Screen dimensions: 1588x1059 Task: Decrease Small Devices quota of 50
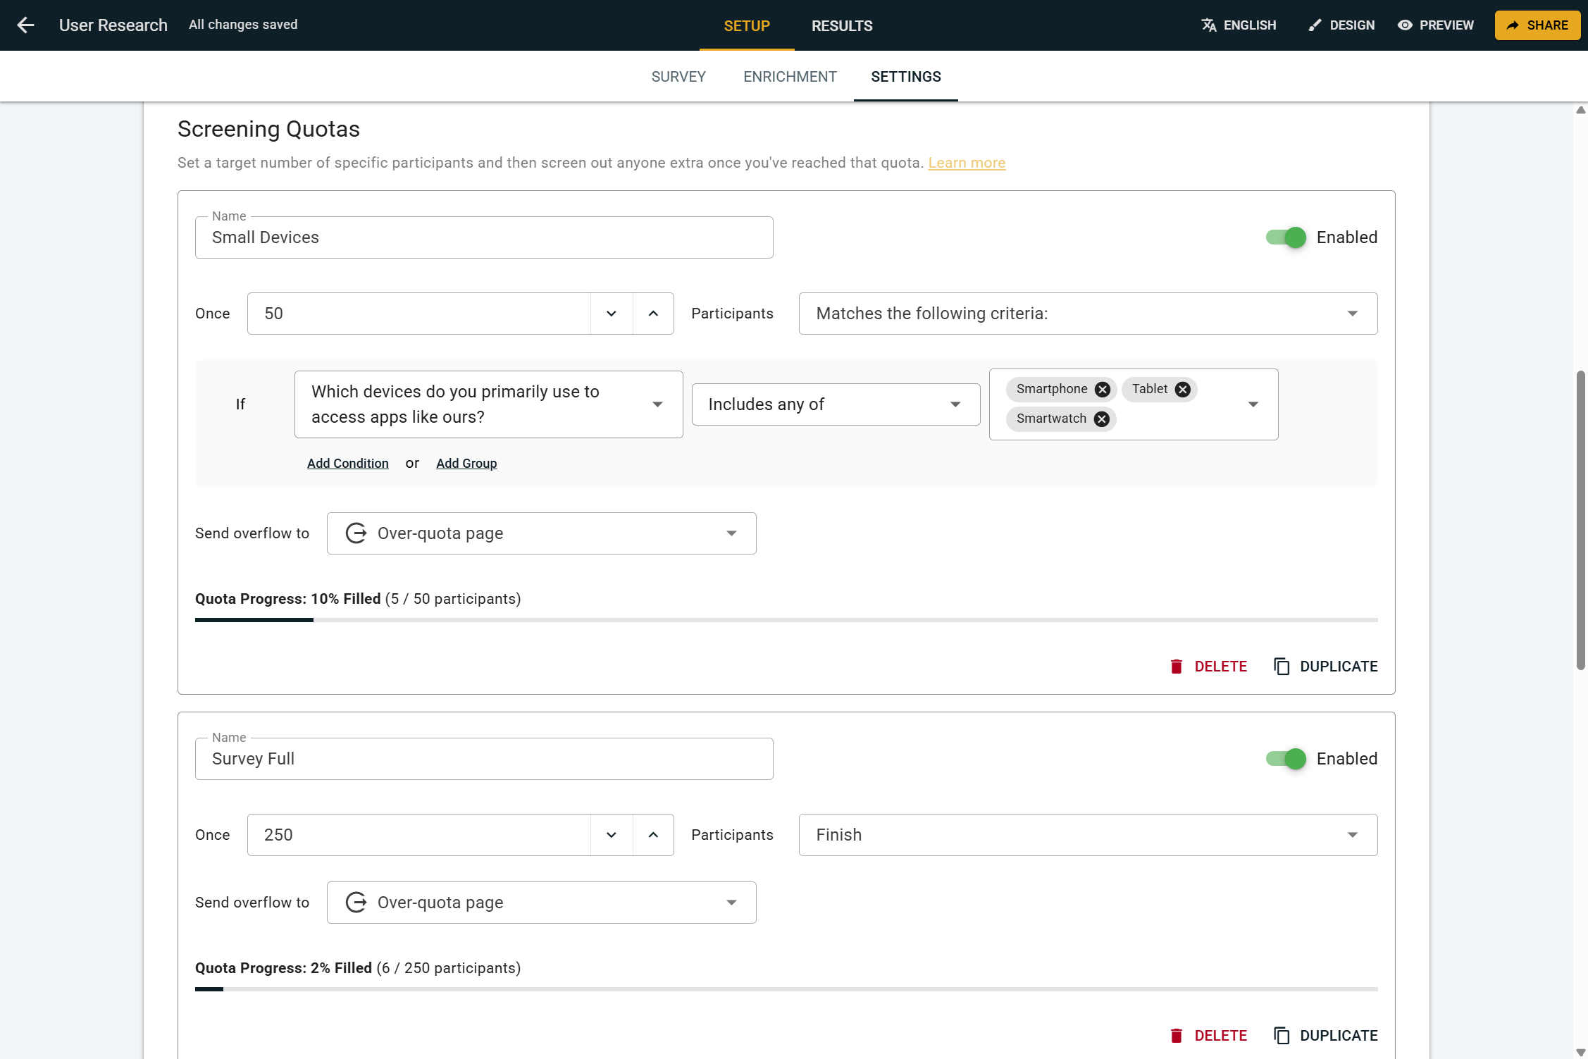coord(612,314)
